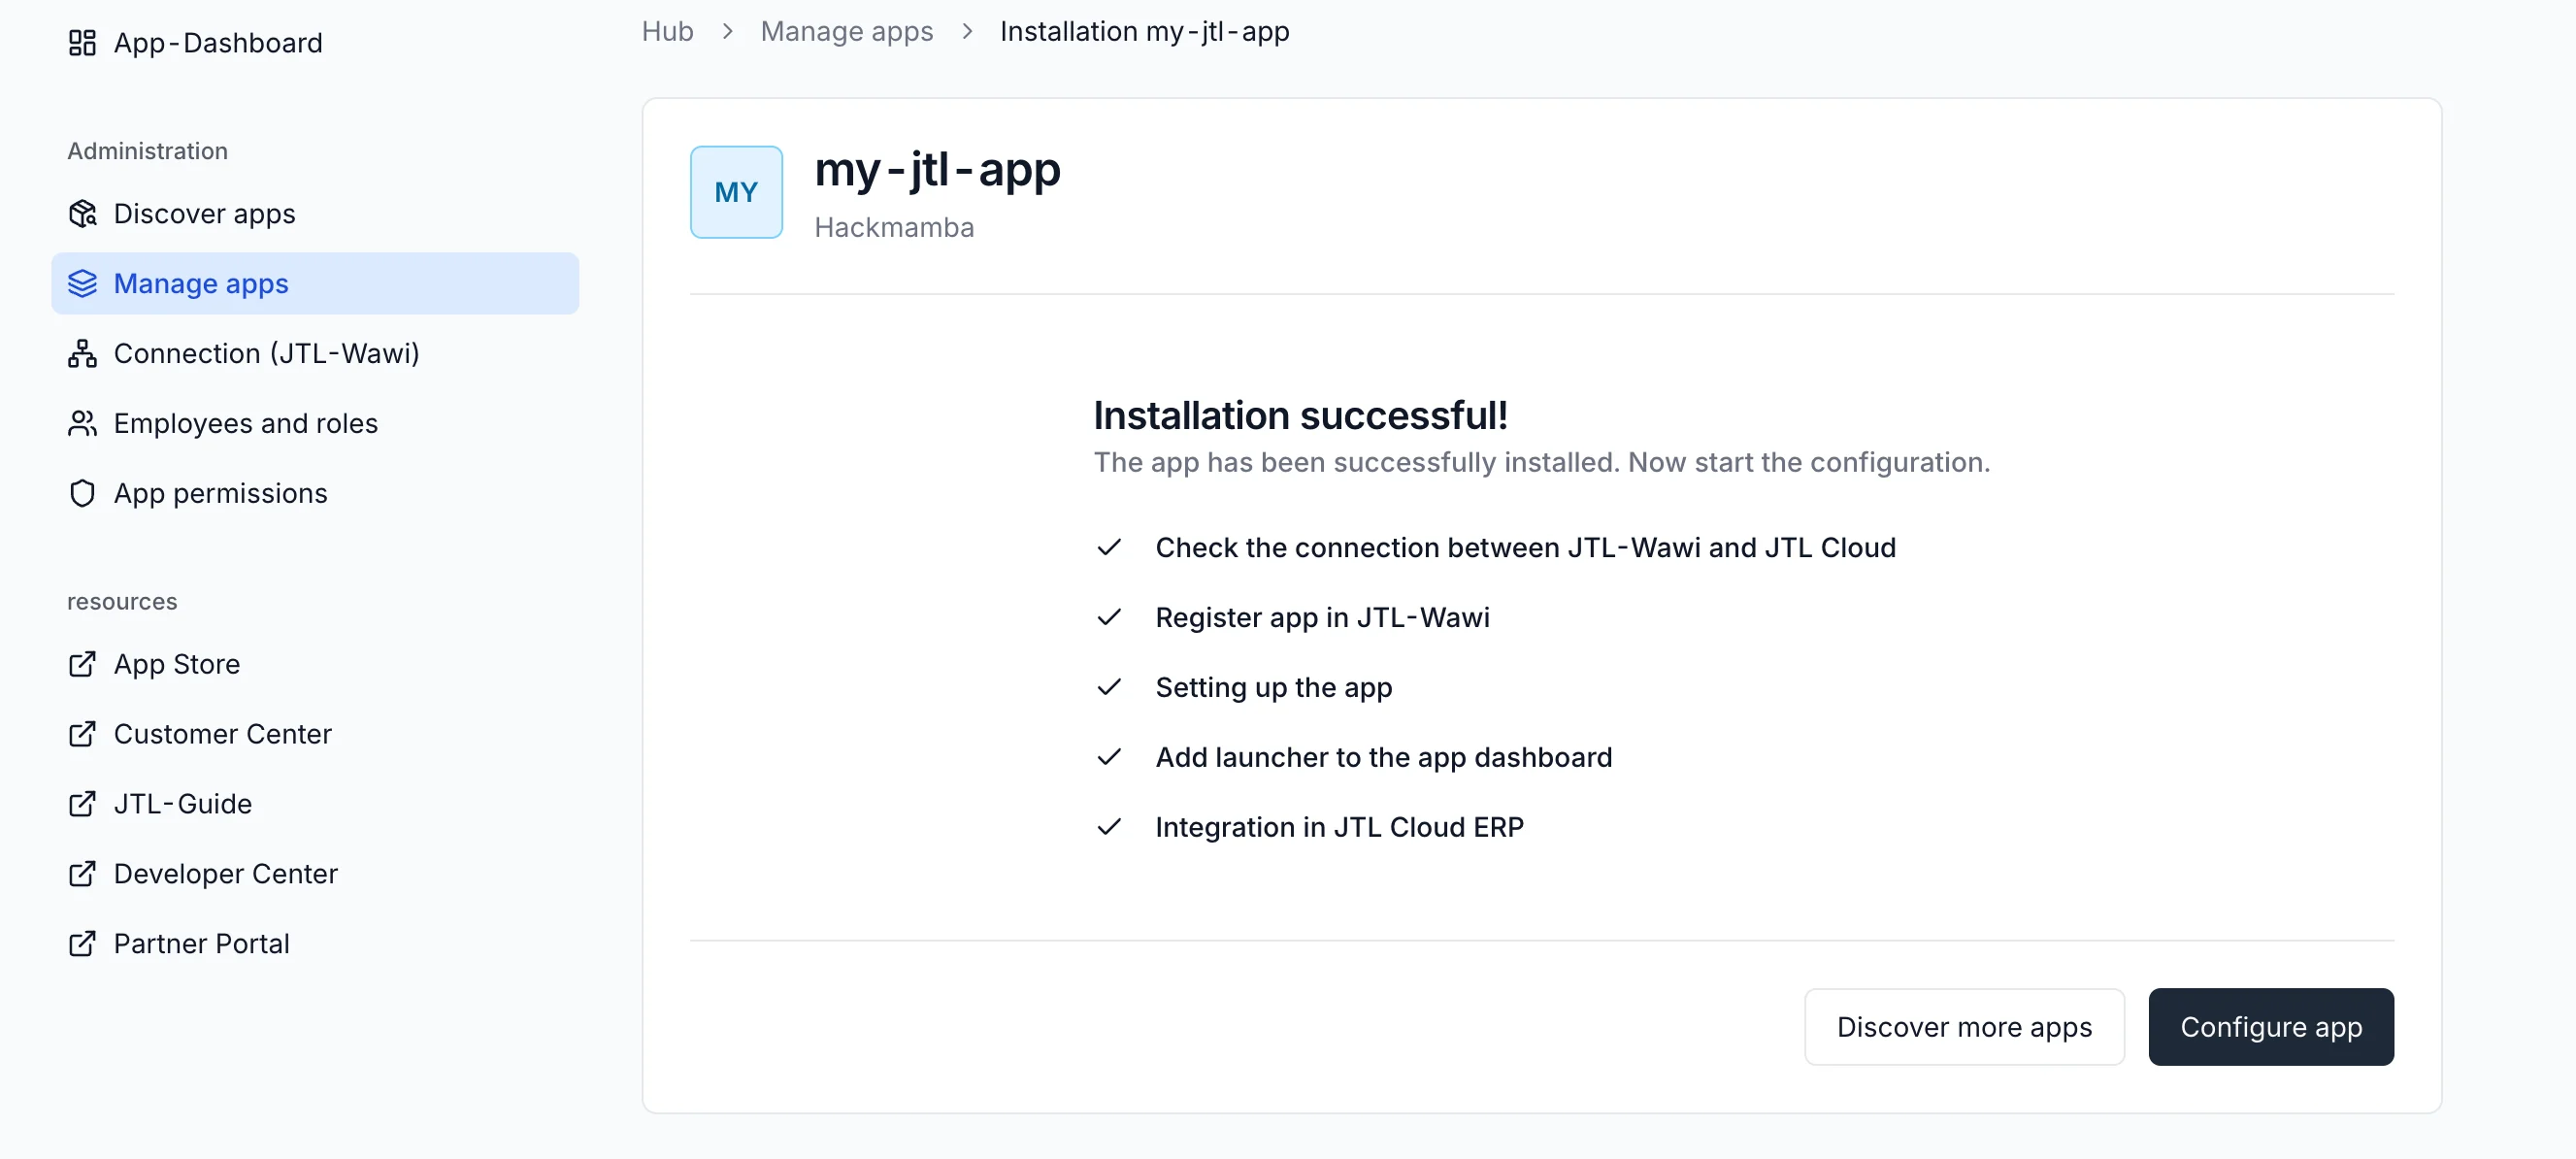This screenshot has width=2576, height=1159.
Task: Click the Discover apps package icon
Action: coord(82,214)
